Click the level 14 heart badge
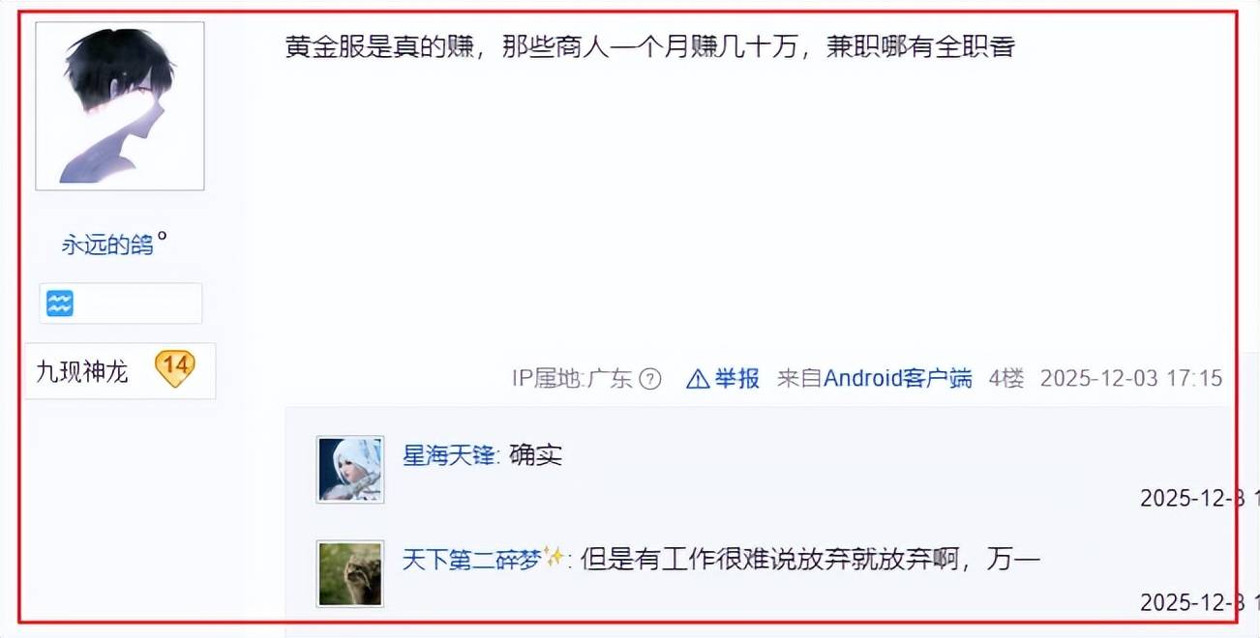This screenshot has height=638, width=1260. pyautogui.click(x=175, y=368)
